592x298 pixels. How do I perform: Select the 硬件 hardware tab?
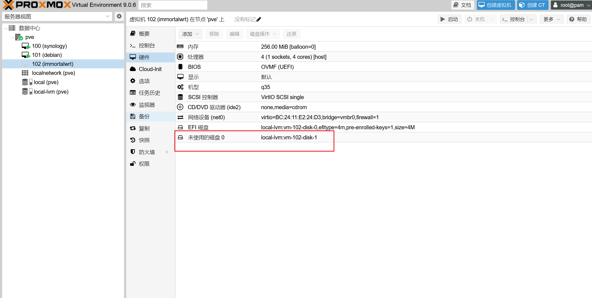(150, 57)
